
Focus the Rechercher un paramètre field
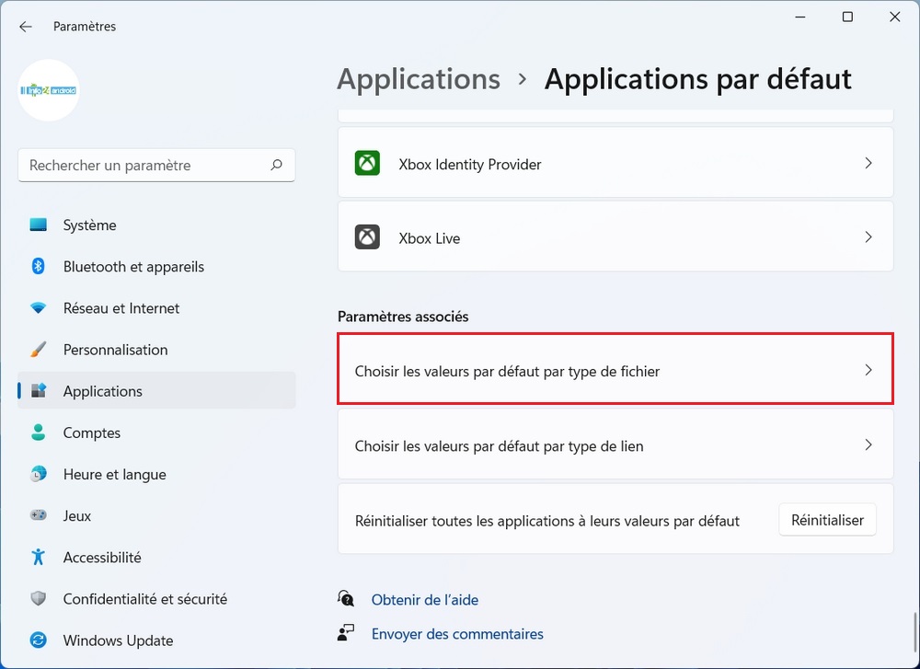156,165
